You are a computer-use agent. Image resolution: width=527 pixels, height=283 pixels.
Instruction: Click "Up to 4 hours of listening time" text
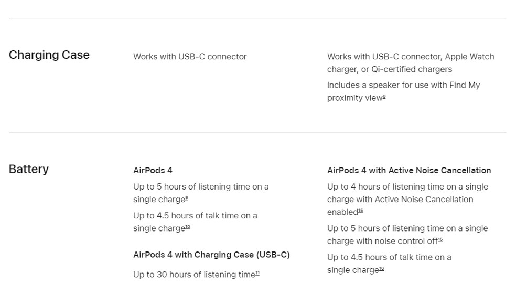tap(407, 187)
